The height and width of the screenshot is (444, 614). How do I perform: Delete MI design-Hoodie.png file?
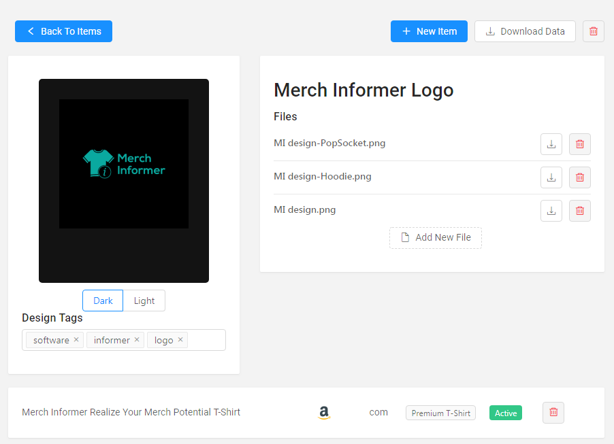(580, 177)
